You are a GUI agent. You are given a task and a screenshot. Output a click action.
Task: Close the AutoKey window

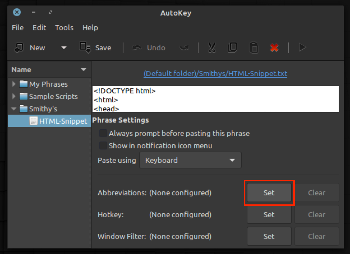click(x=17, y=12)
